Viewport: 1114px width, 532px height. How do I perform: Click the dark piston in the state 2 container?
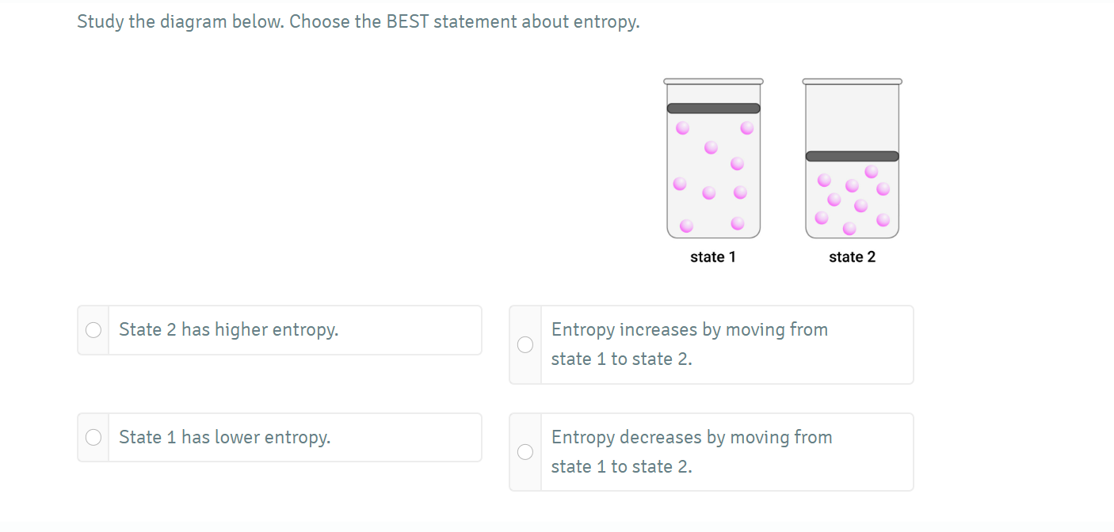(852, 156)
